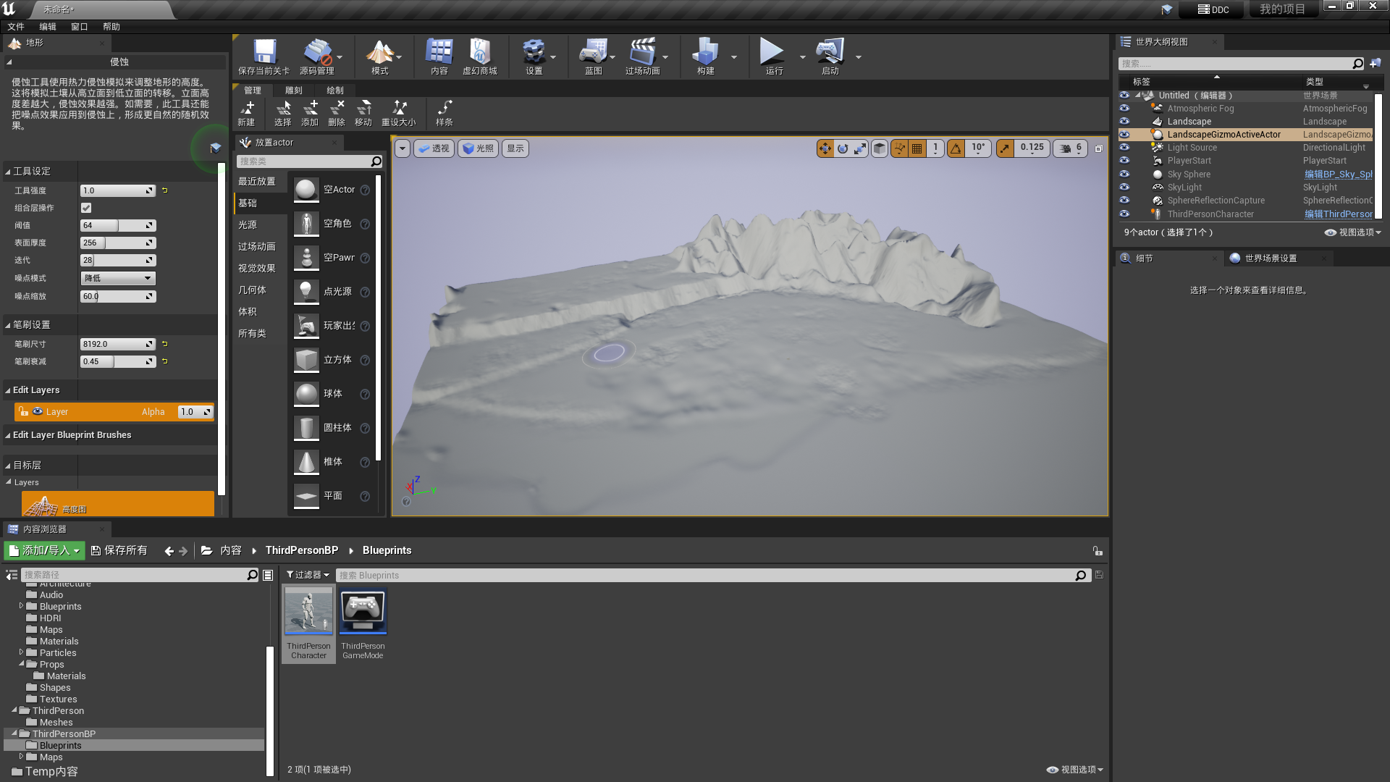Viewport: 1390px width, 782px height.
Task: Toggle visibility of PlayerStart actor
Action: coord(1124,161)
